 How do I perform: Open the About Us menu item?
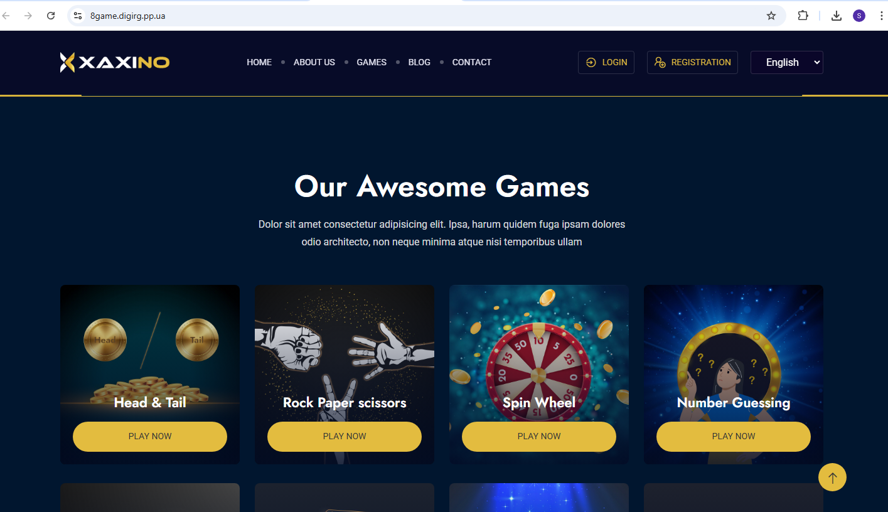click(314, 62)
